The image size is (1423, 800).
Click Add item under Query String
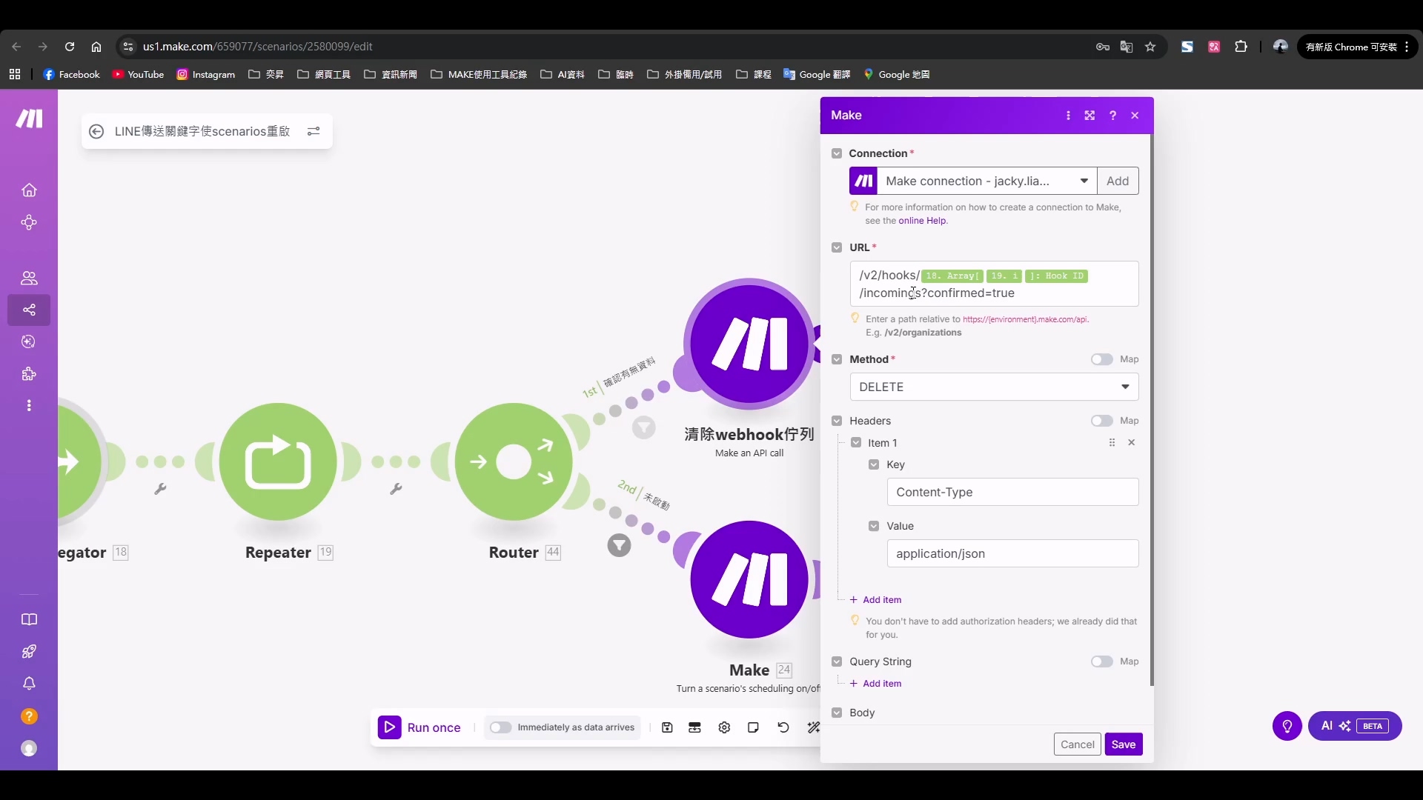pos(876,684)
